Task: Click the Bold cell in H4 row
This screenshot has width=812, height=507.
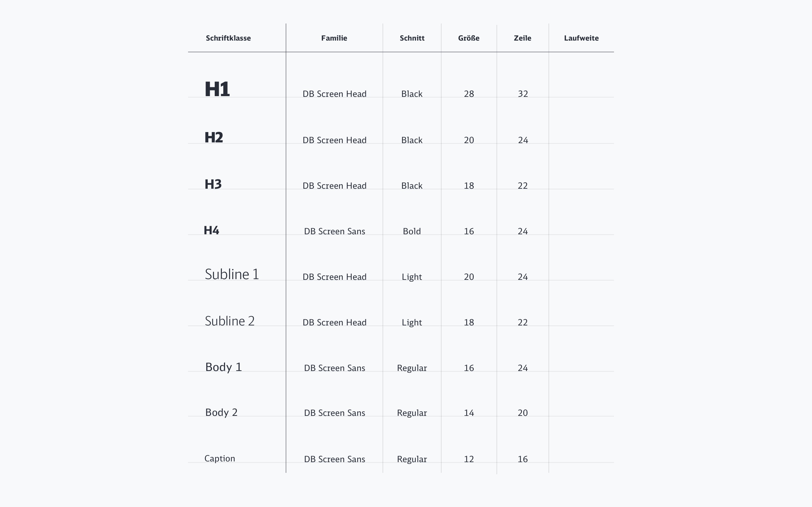Action: [x=412, y=231]
